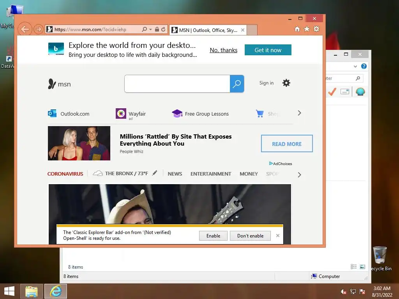Switch Explorer to details view icon
The height and width of the screenshot is (299, 399).
click(353, 266)
